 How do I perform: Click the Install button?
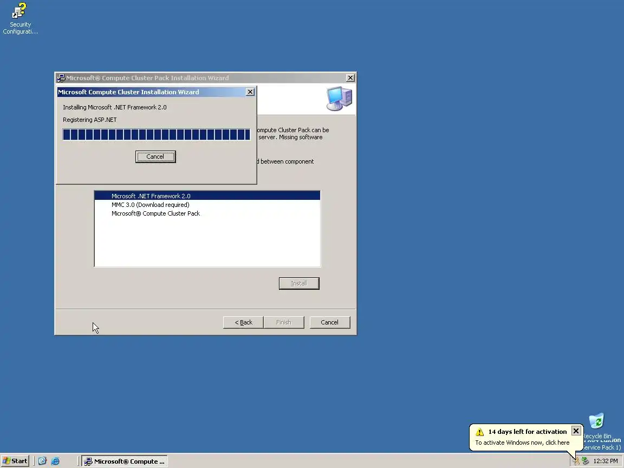click(x=299, y=283)
